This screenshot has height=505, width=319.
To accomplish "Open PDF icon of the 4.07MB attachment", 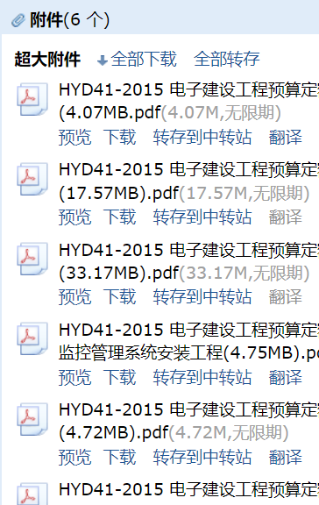I will pos(32,99).
